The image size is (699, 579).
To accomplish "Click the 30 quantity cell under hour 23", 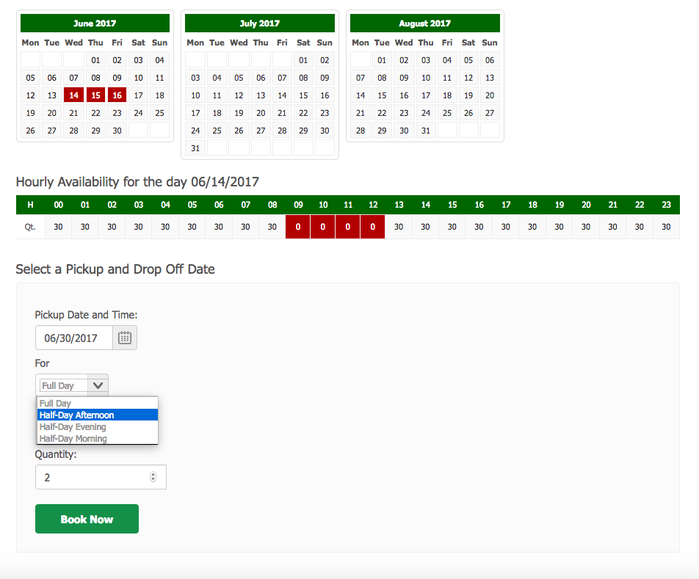I will coord(666,227).
